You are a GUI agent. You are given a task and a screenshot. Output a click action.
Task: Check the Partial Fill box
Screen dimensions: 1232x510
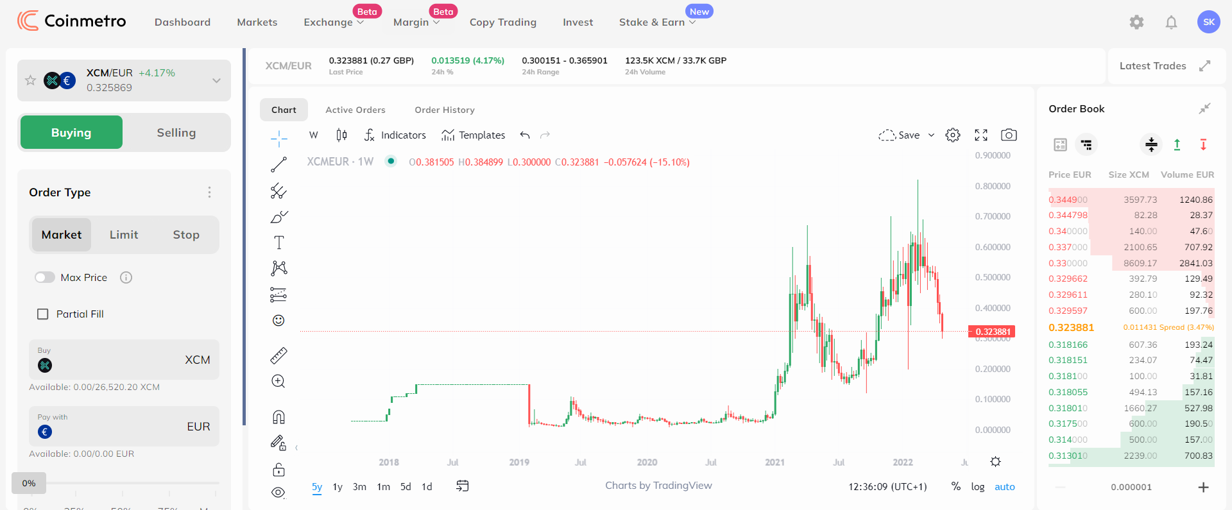click(43, 314)
